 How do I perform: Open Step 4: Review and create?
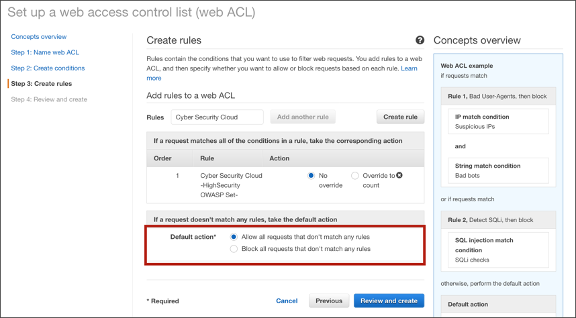tap(49, 99)
